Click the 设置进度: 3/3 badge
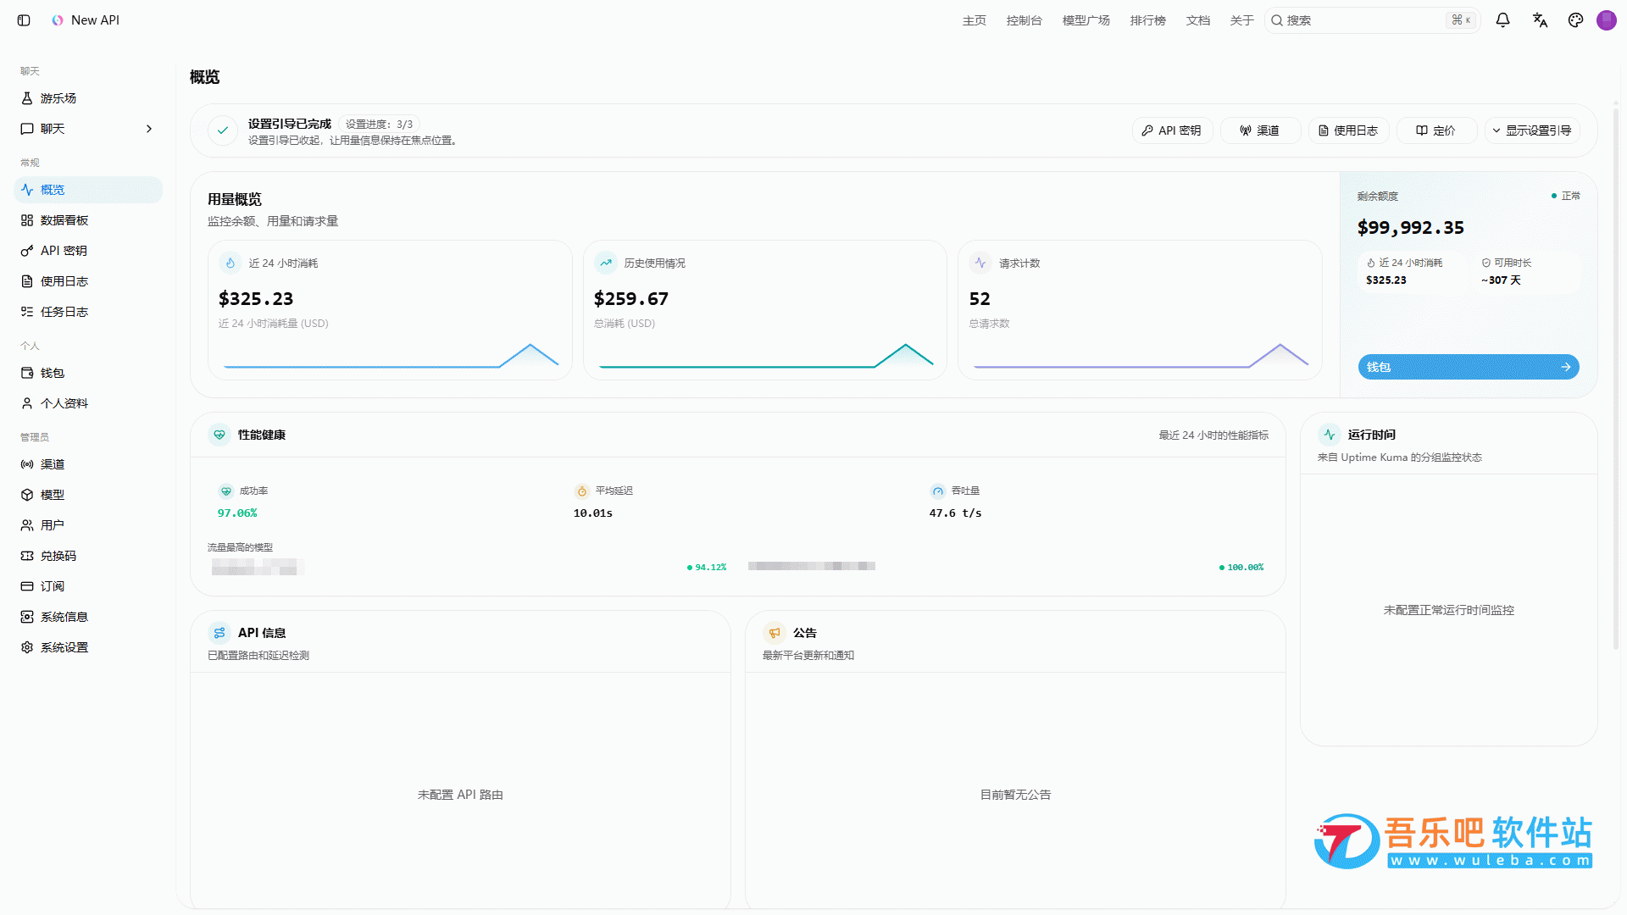The image size is (1627, 915). coord(379,124)
